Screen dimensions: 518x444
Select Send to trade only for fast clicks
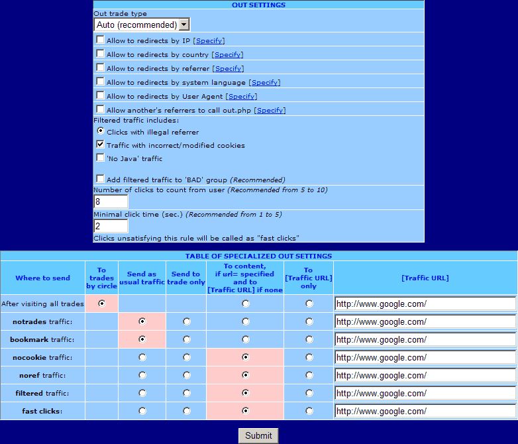[187, 411]
